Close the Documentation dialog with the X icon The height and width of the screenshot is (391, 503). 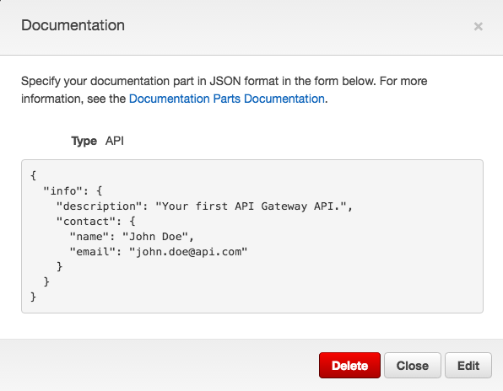pos(478,26)
